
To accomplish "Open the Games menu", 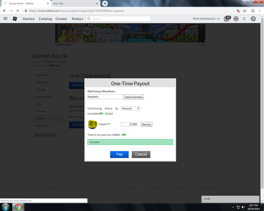I will tap(28, 19).
